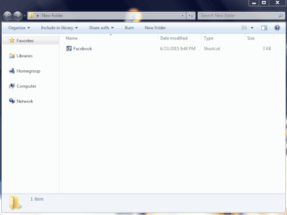
Task: Click the New folder toolbar button
Action: point(155,28)
